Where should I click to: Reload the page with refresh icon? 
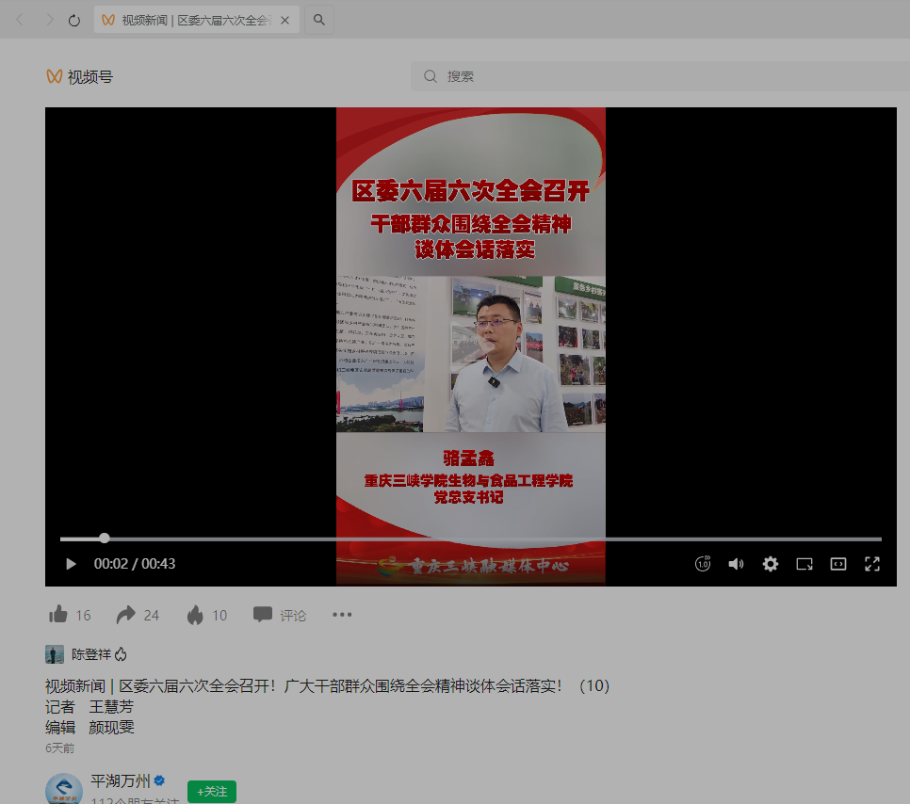click(x=74, y=20)
